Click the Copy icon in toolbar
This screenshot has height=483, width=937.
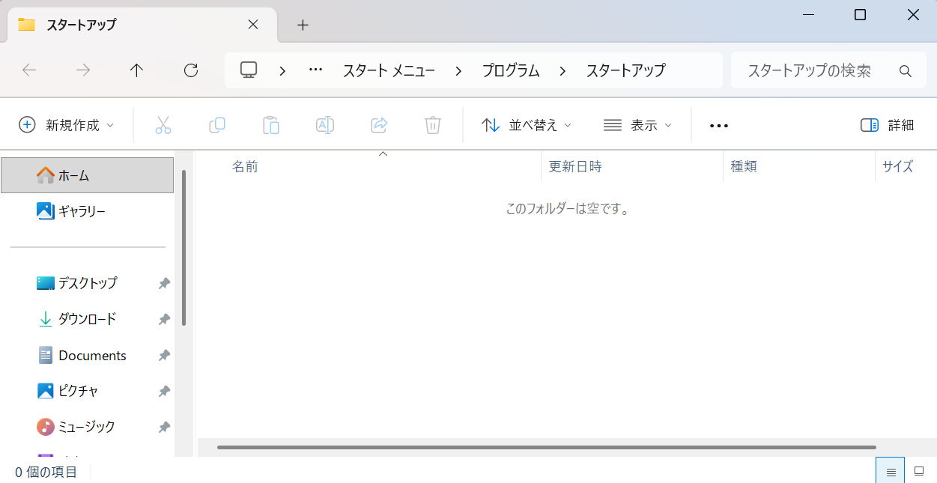[x=217, y=125]
